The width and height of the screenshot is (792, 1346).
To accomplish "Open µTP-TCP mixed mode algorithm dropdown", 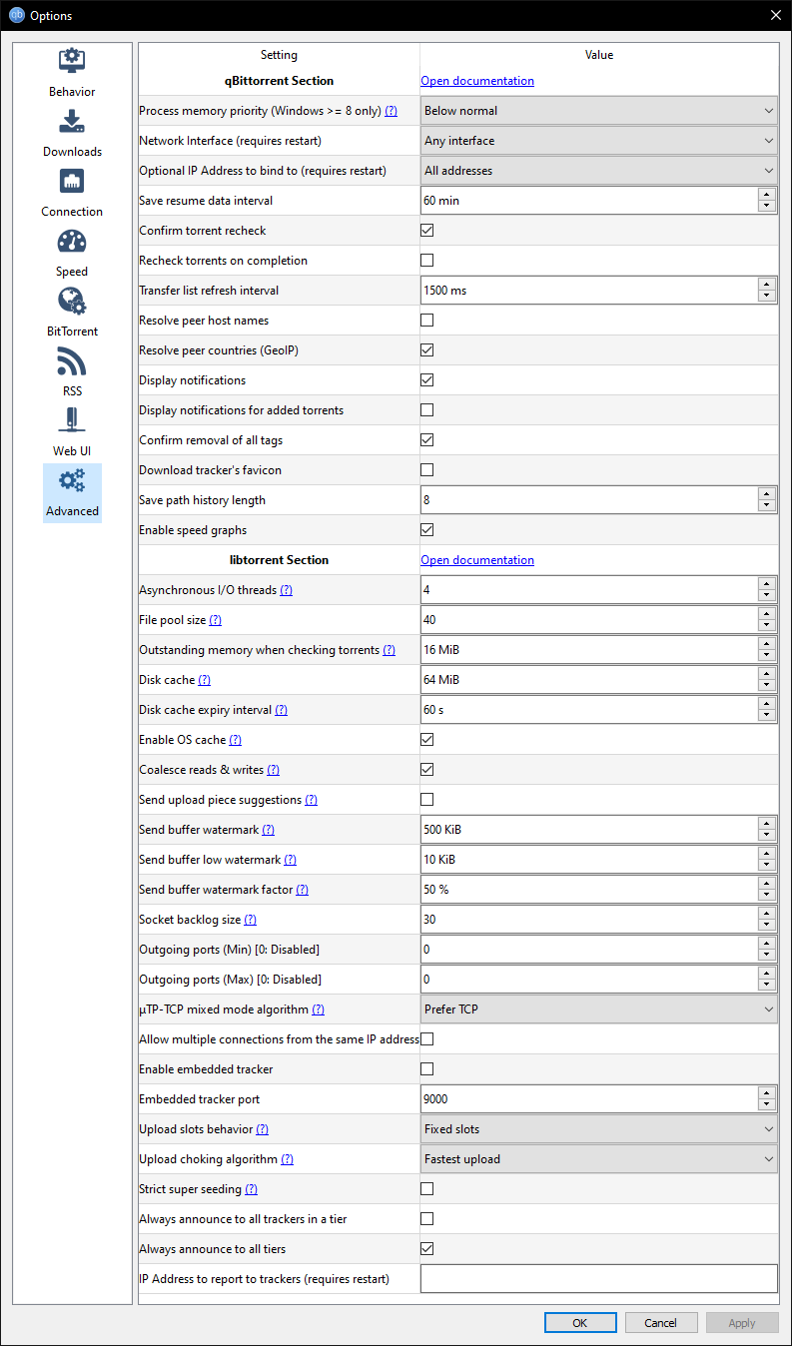I will tap(598, 1009).
